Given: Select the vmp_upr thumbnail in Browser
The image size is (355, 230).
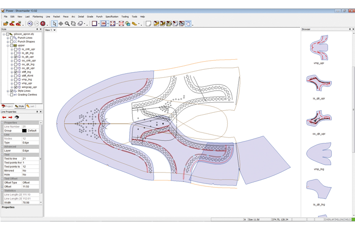Looking at the screenshot, I should click(x=319, y=47).
